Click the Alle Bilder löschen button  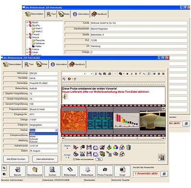pos(16,159)
